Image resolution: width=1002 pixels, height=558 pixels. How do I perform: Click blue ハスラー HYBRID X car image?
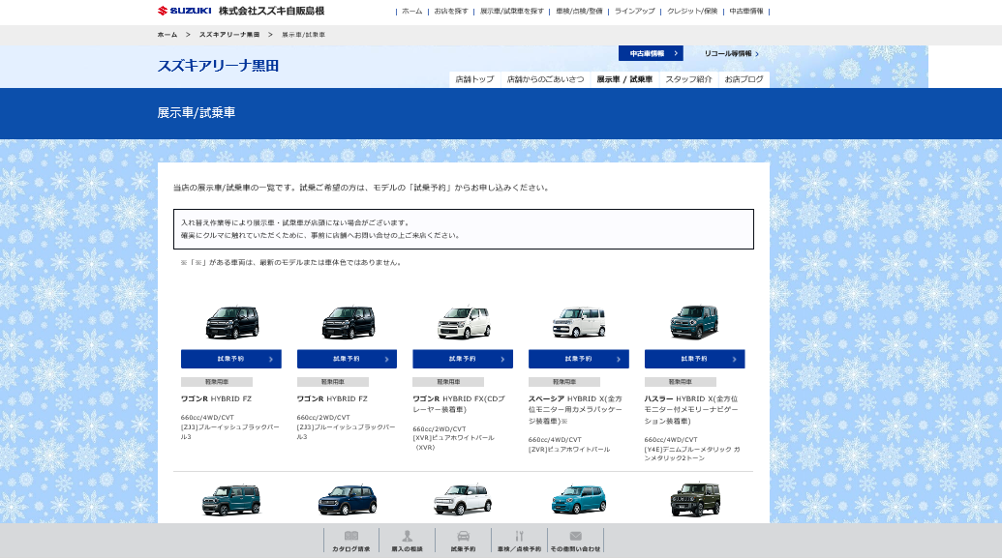pos(695,322)
